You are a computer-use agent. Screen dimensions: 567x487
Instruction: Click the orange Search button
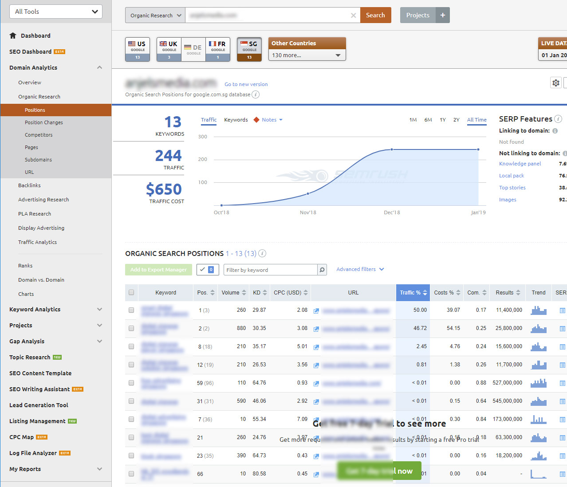pyautogui.click(x=375, y=15)
